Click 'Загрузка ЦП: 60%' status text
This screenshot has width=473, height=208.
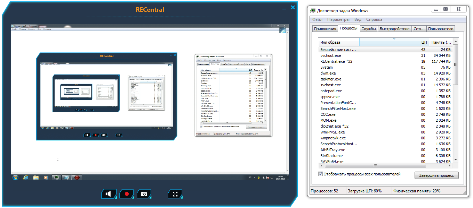pyautogui.click(x=364, y=191)
